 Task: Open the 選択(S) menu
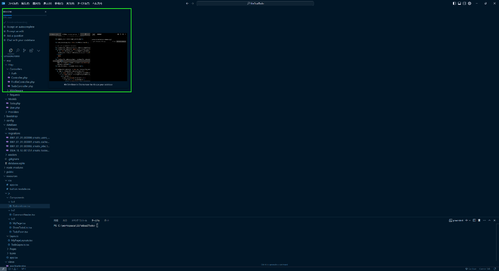point(36,3)
